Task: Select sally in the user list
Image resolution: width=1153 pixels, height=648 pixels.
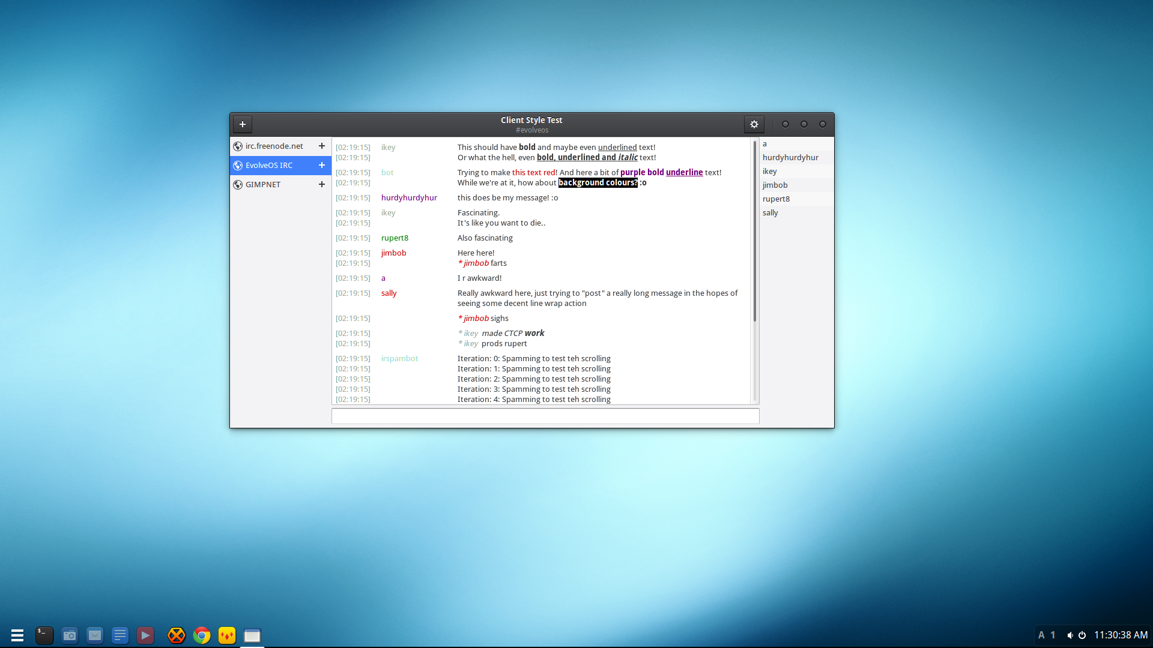Action: point(797,213)
